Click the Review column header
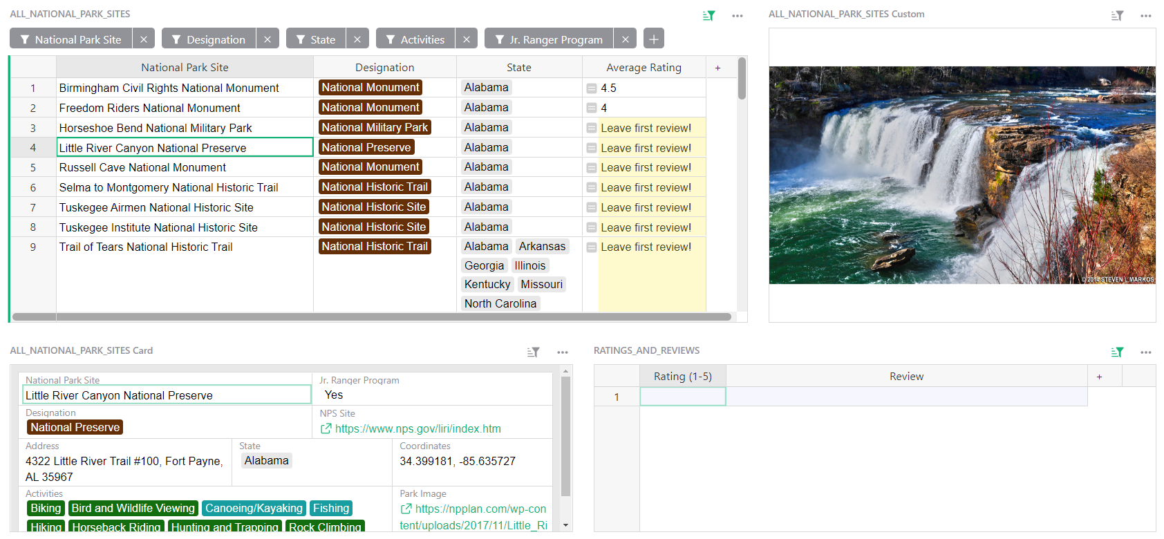Image resolution: width=1164 pixels, height=539 pixels. (x=906, y=377)
